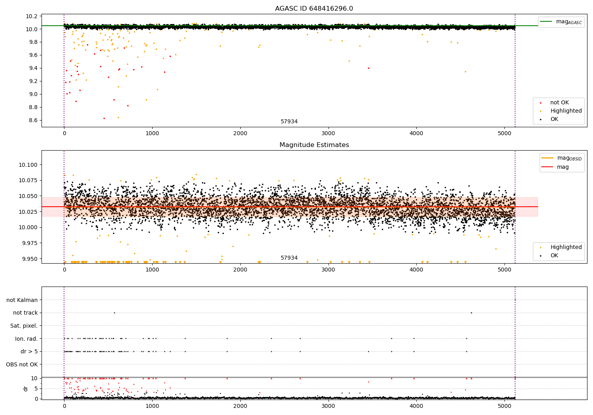Click the '1000' x-axis tick under the bottom plot

coord(152,406)
